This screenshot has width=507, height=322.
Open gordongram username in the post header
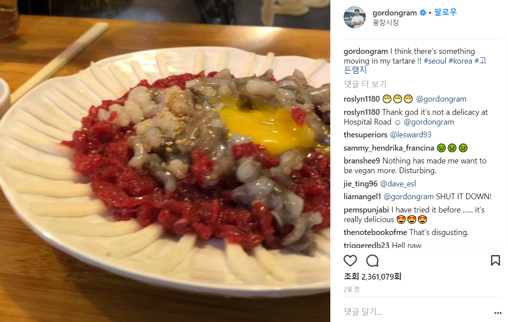pyautogui.click(x=395, y=13)
